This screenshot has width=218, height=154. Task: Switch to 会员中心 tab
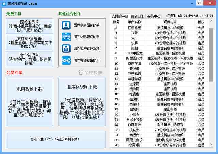(x=154, y=16)
